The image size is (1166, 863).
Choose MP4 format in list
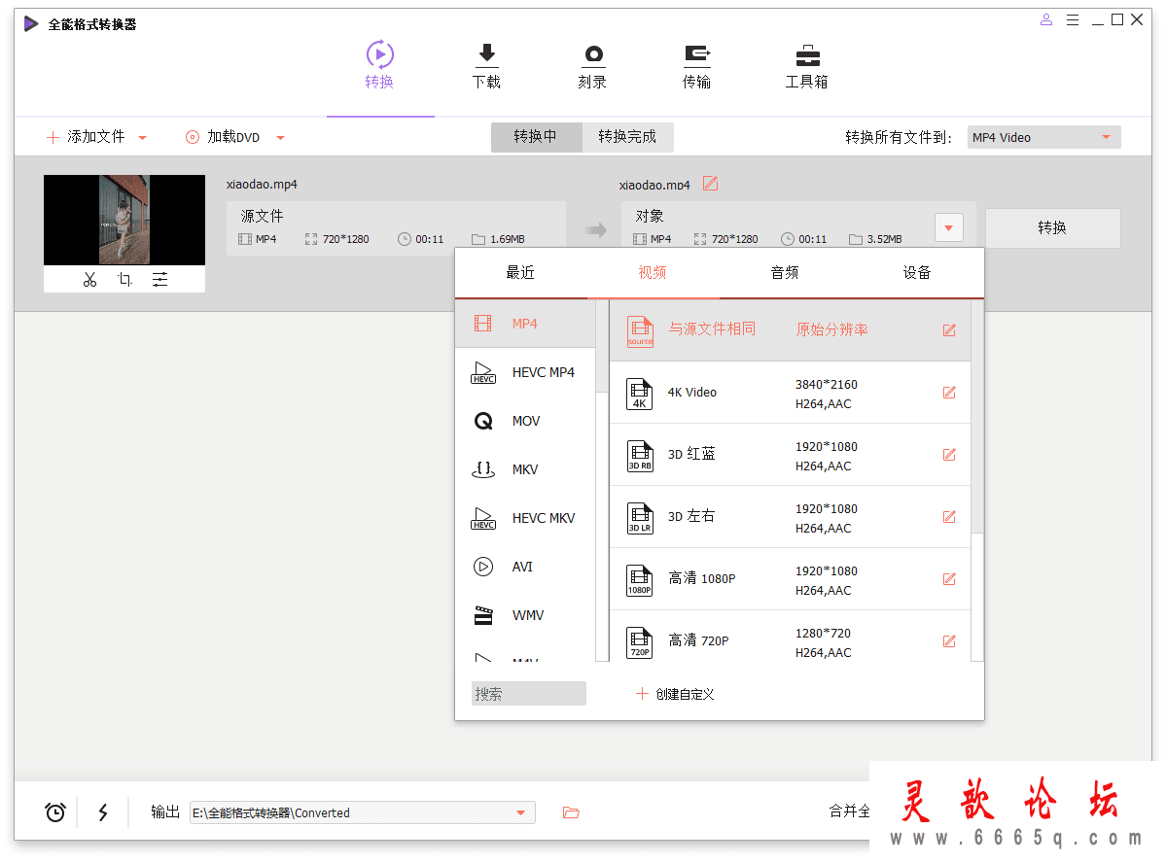[525, 324]
